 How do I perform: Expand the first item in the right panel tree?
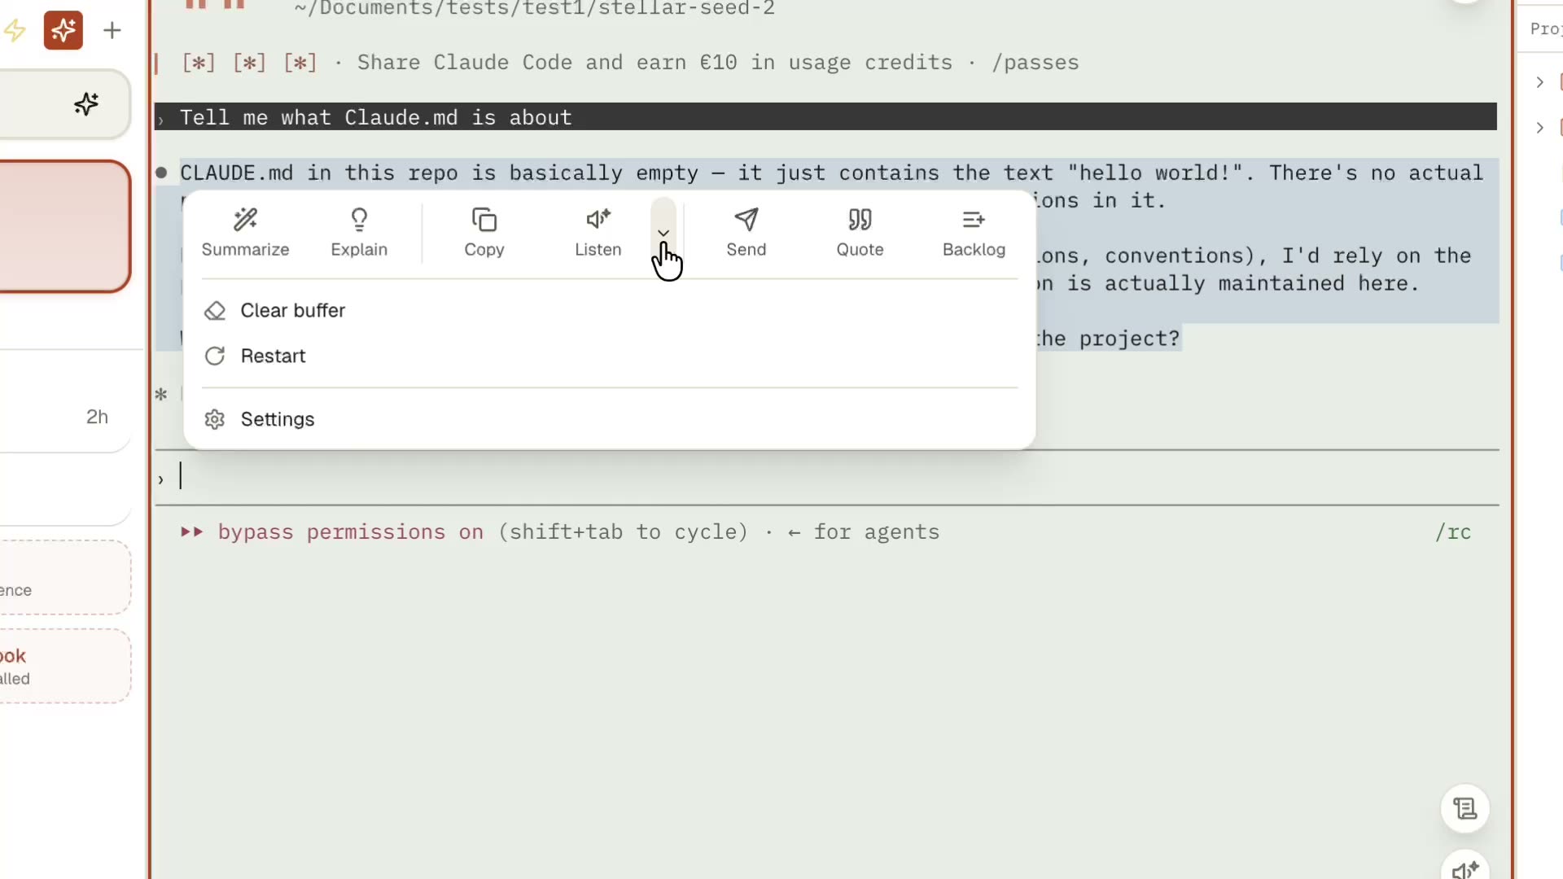point(1539,82)
